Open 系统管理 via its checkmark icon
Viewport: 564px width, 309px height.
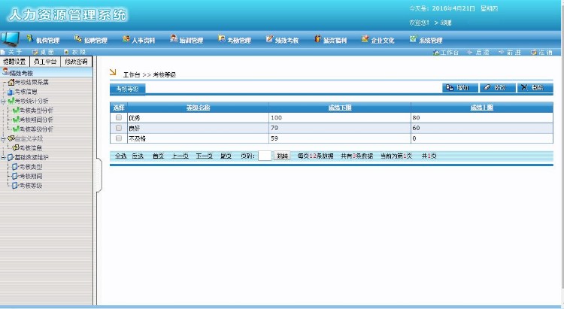pyautogui.click(x=413, y=38)
